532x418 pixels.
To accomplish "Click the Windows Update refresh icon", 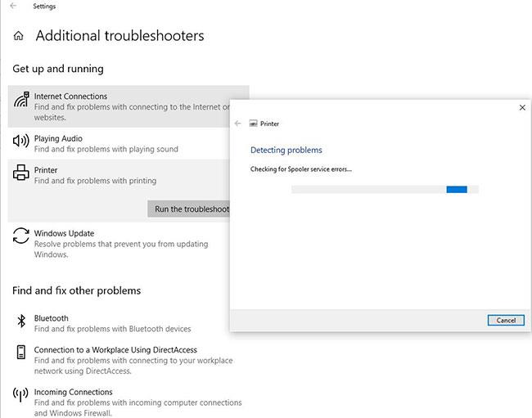I will (x=21, y=236).
